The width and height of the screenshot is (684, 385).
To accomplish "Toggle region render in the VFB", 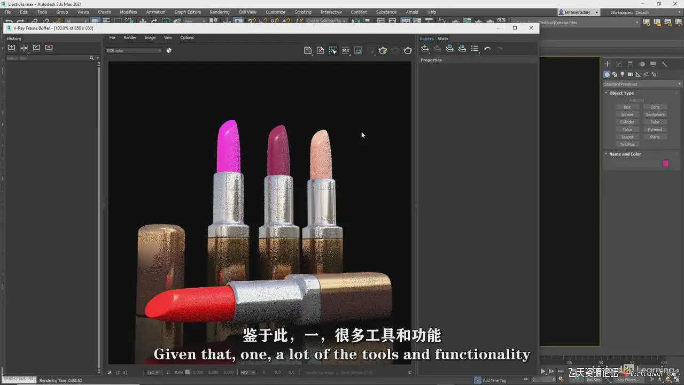I will click(358, 50).
